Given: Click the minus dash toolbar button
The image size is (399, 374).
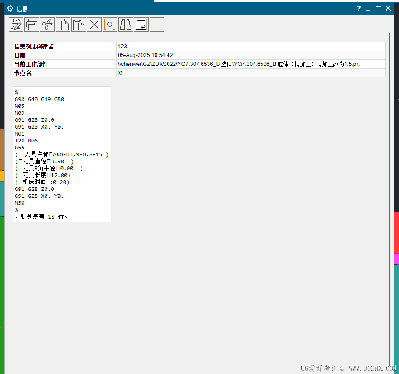Looking at the screenshot, I should [x=157, y=24].
